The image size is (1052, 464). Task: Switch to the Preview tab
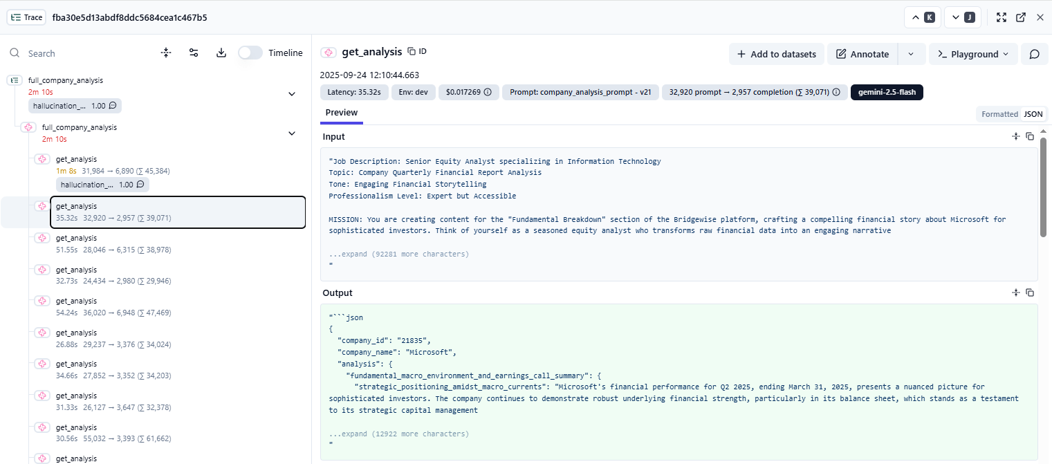tap(342, 113)
